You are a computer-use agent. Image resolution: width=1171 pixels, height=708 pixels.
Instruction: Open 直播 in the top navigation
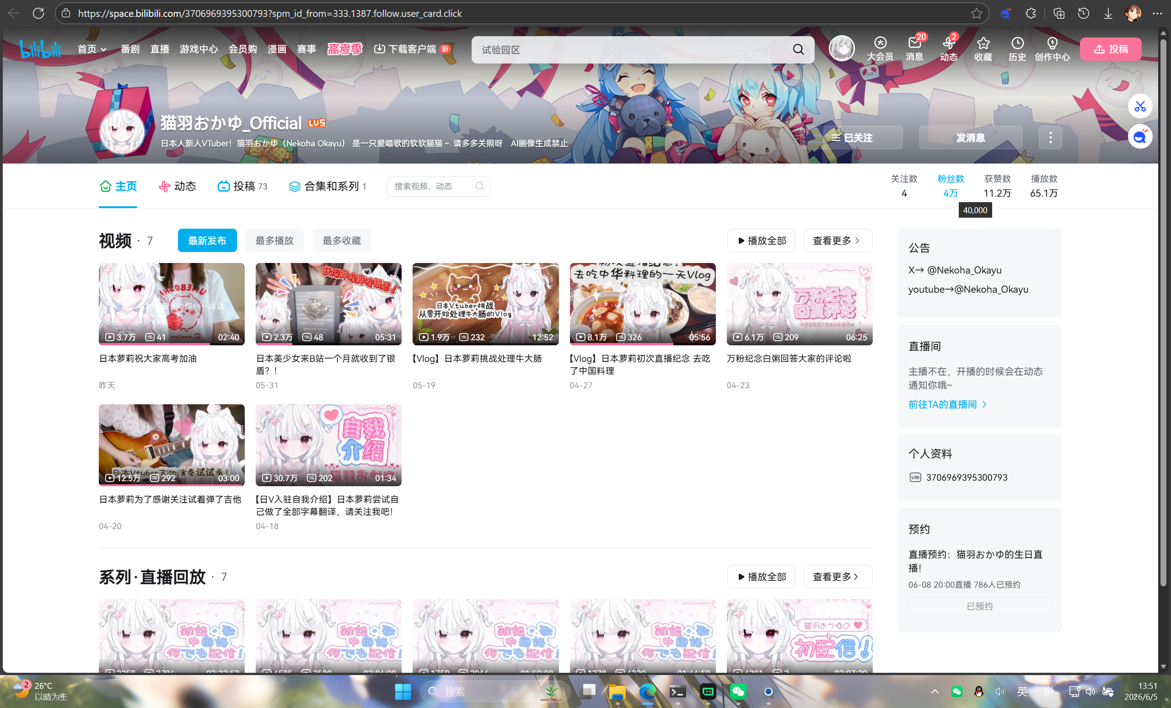pos(160,49)
